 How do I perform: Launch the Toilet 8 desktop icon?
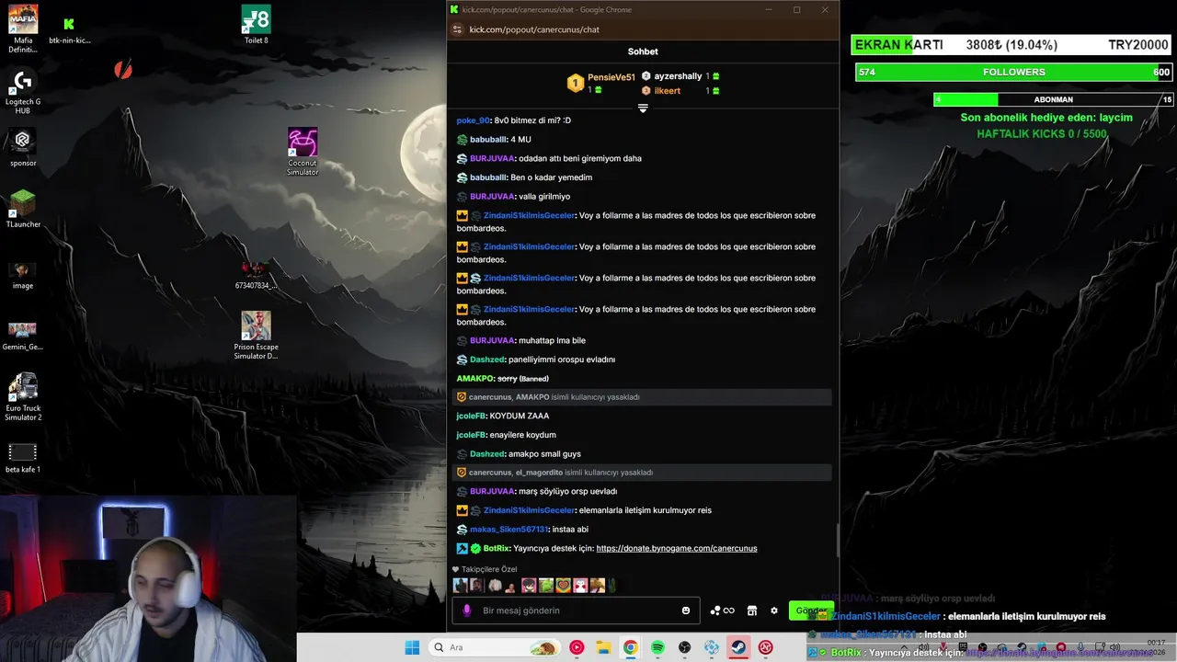click(256, 25)
